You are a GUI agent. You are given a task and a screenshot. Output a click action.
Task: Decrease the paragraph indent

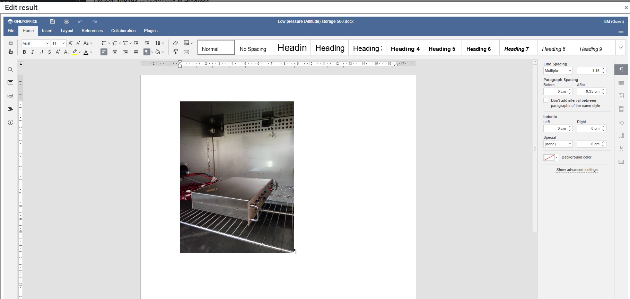click(x=136, y=43)
